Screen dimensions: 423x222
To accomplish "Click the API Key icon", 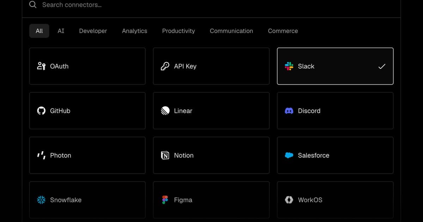I will click(165, 66).
